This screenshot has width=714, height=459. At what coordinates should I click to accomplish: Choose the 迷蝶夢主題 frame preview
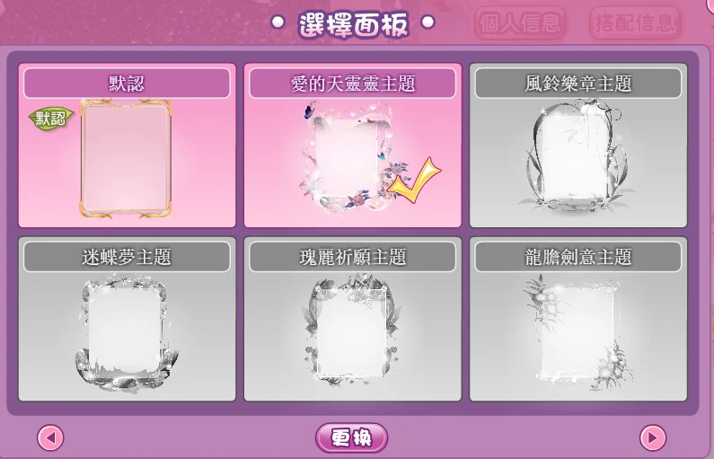(126, 332)
